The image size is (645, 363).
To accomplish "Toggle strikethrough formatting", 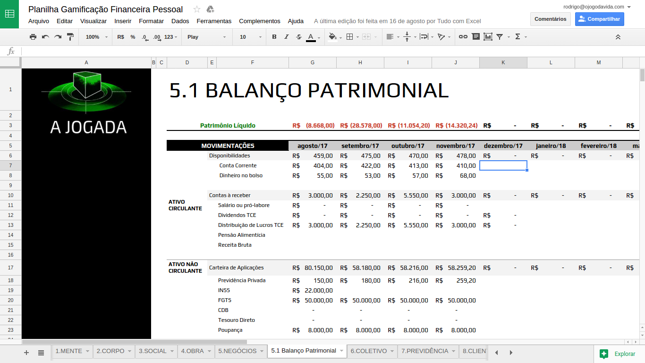I will [x=298, y=37].
